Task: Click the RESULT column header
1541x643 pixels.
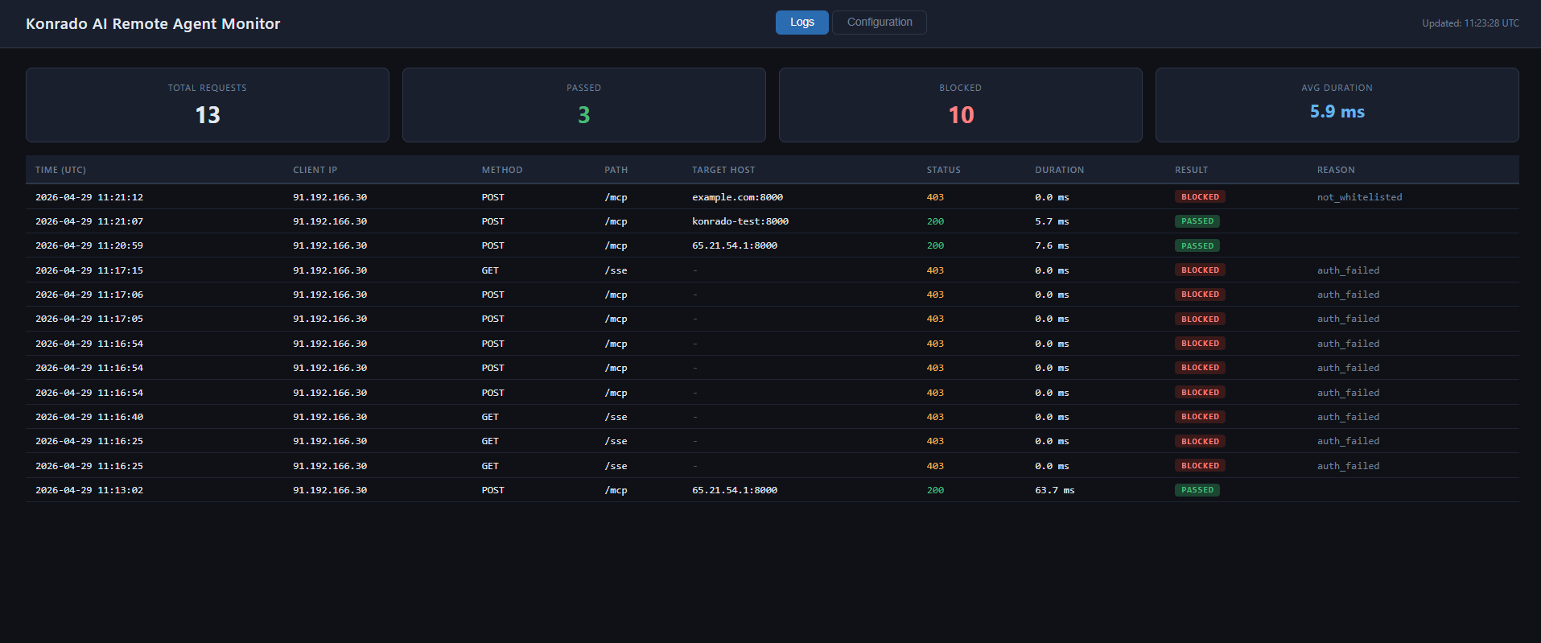Action: pos(1192,170)
